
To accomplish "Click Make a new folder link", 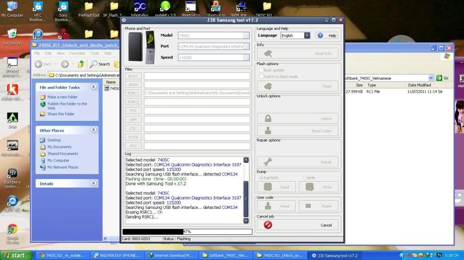I will 63,97.
